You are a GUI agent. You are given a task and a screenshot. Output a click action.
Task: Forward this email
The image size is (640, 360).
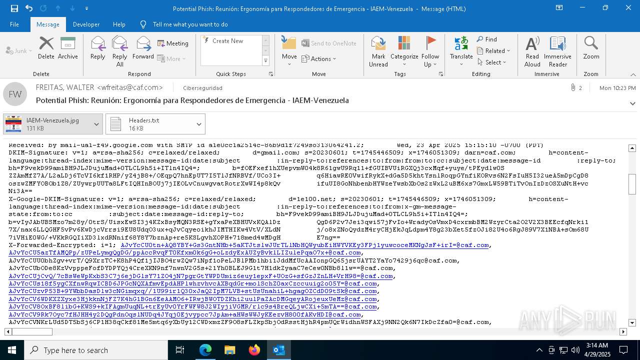[x=143, y=48]
